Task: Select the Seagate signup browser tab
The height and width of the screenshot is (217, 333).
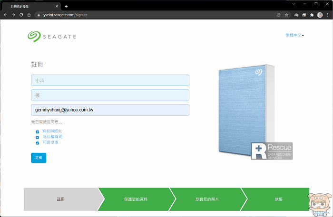Action: pyautogui.click(x=31, y=6)
